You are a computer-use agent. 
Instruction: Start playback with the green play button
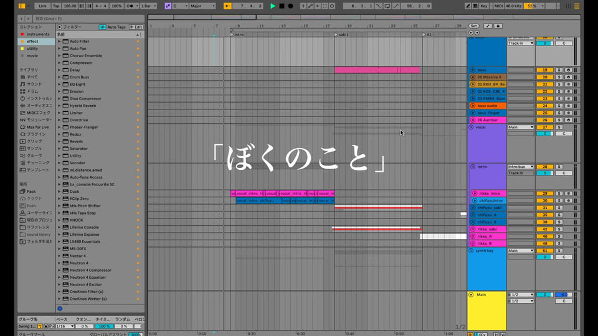[273, 6]
